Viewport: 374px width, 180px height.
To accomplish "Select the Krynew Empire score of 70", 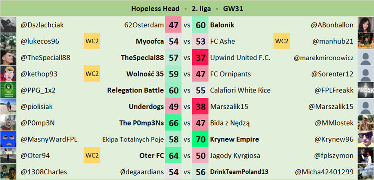I will click(201, 139).
